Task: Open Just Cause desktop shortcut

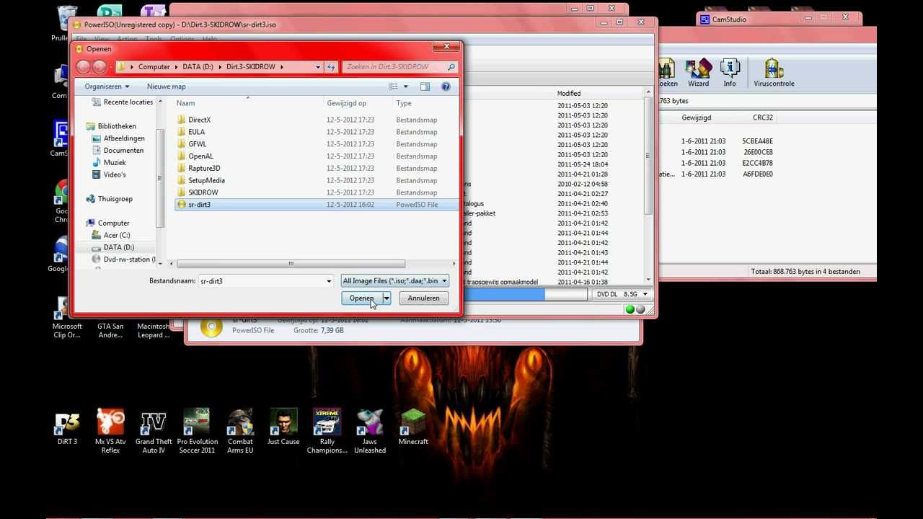Action: tap(283, 428)
